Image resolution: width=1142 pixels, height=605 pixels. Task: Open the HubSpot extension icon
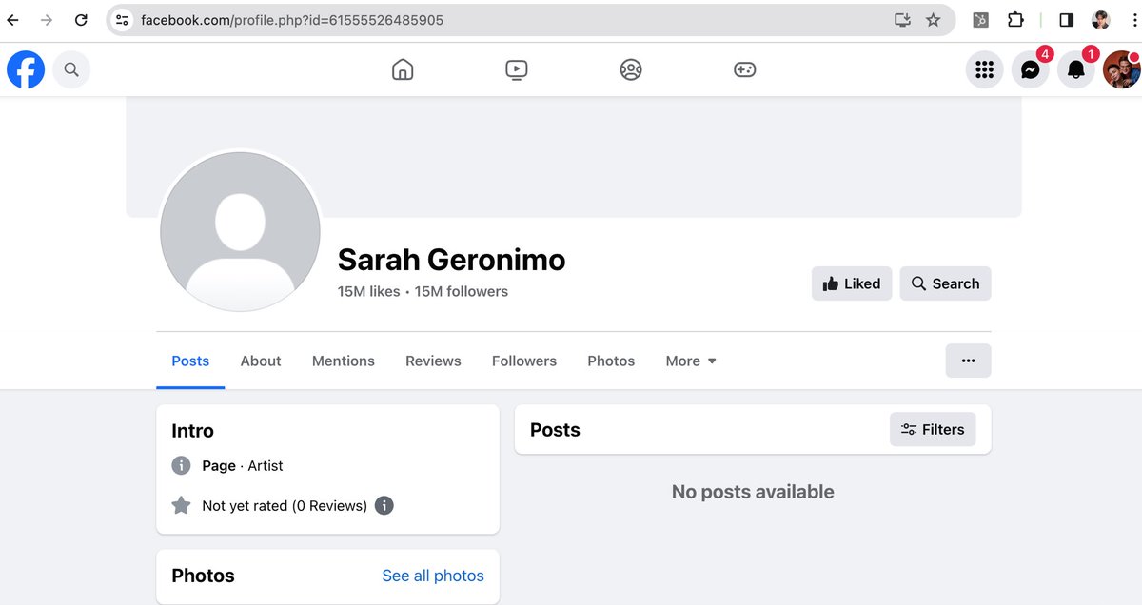click(980, 20)
